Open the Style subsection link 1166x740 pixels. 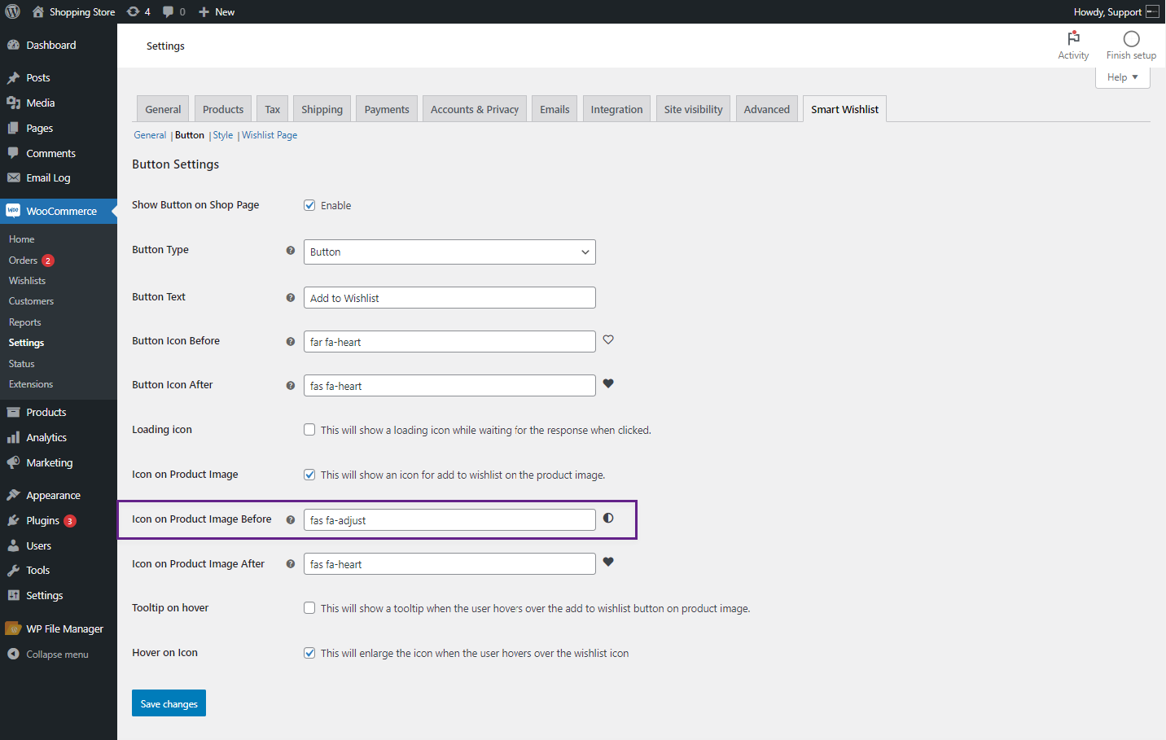coord(223,135)
